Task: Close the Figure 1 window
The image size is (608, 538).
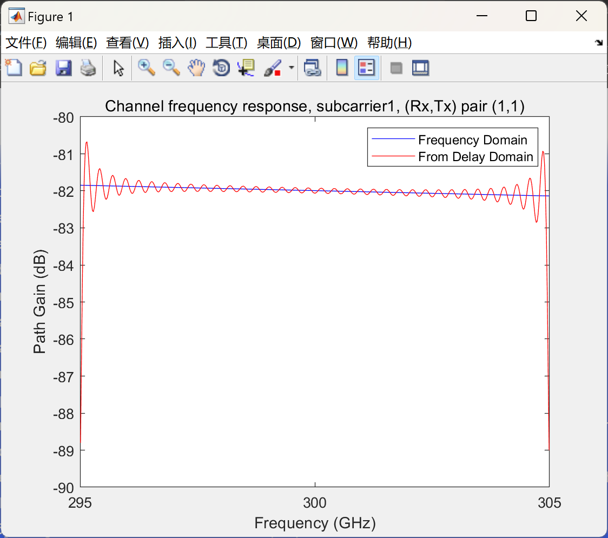Action: [x=581, y=16]
